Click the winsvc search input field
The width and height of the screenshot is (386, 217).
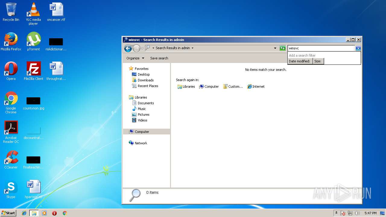(x=321, y=48)
